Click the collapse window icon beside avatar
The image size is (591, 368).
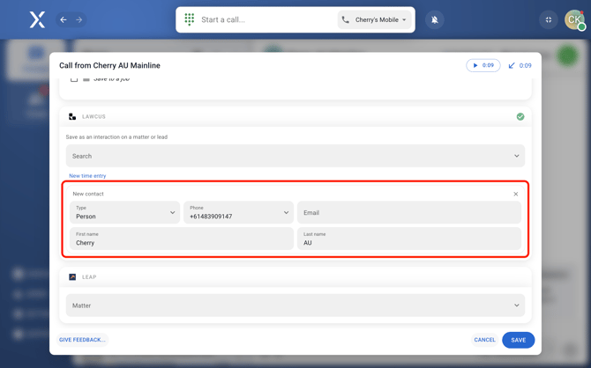(549, 19)
